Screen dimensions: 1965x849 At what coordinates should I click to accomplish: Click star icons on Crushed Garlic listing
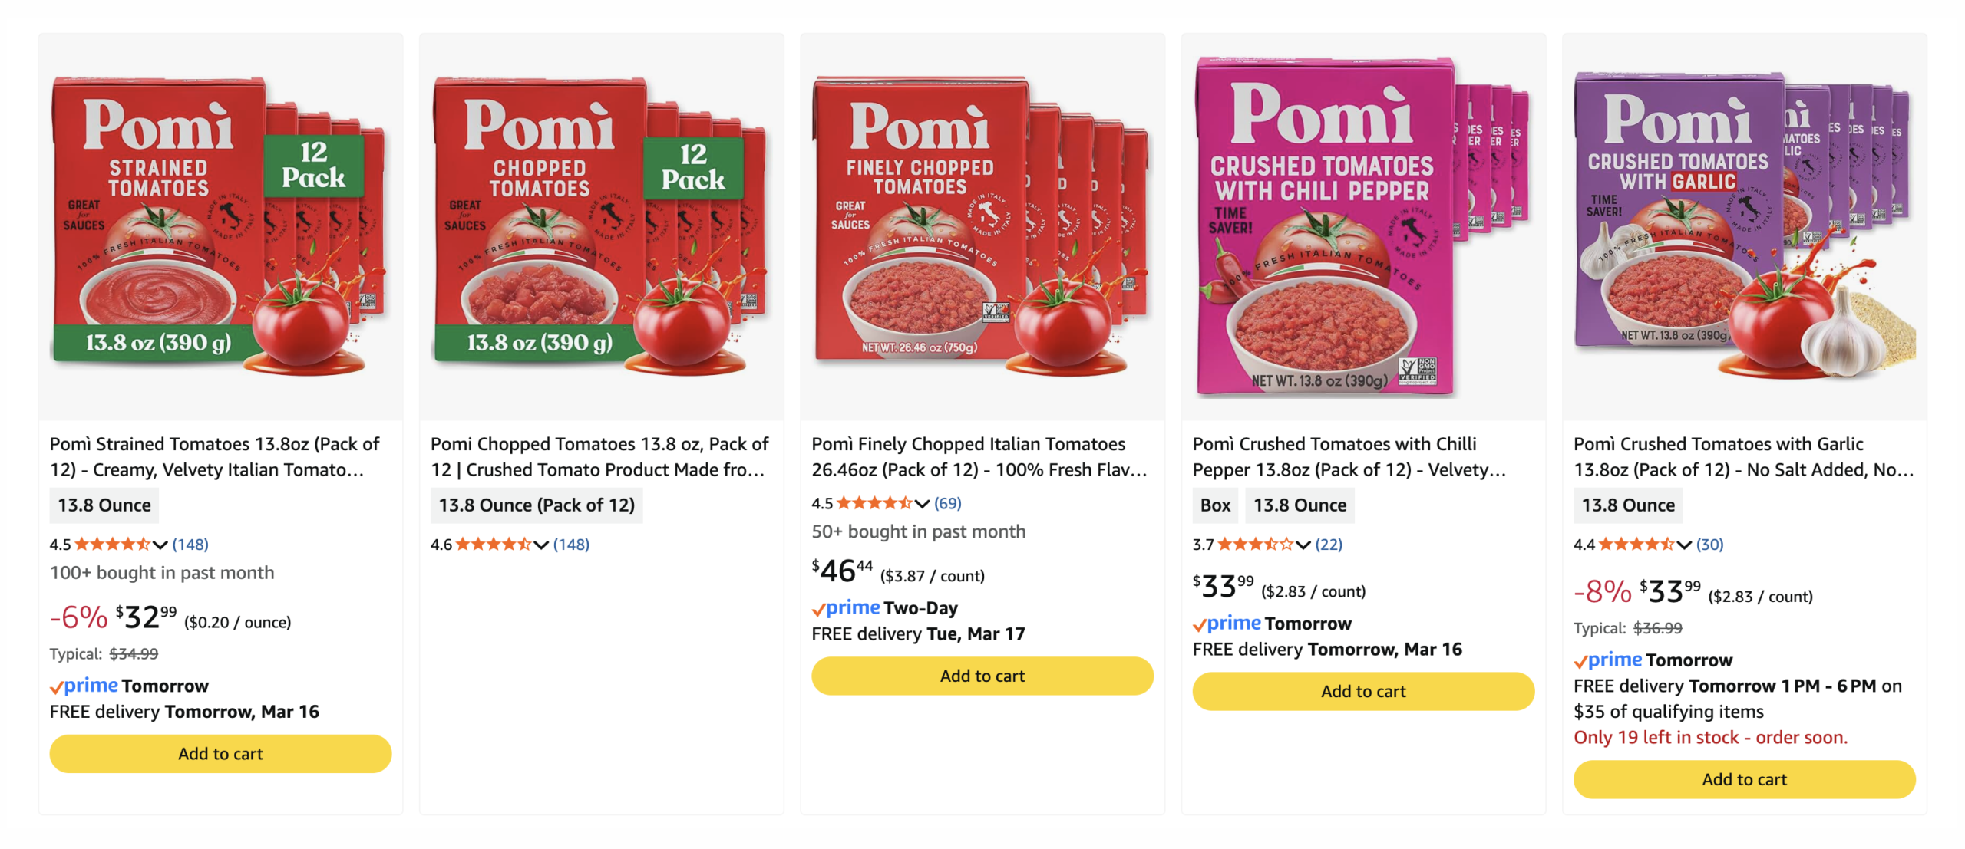(1636, 545)
